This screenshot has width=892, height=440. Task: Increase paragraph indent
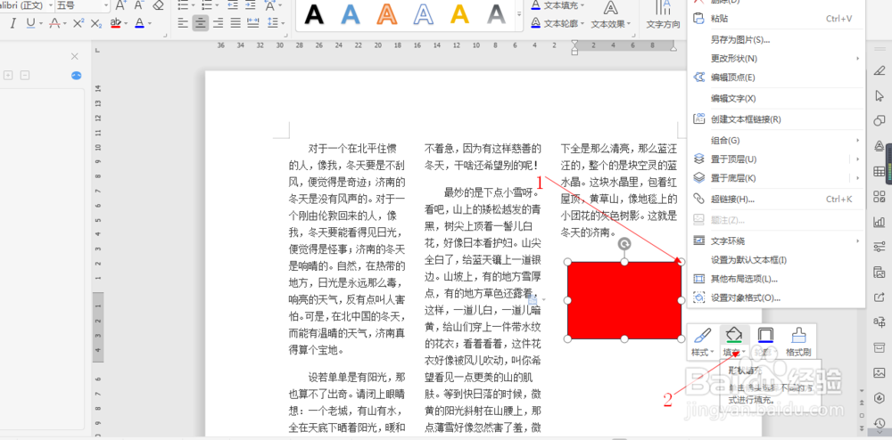[252, 5]
